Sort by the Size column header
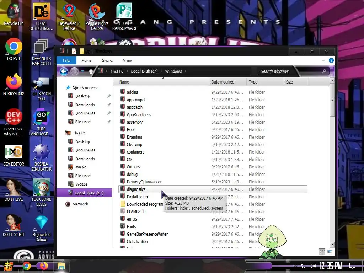364x273 pixels. tap(296, 82)
